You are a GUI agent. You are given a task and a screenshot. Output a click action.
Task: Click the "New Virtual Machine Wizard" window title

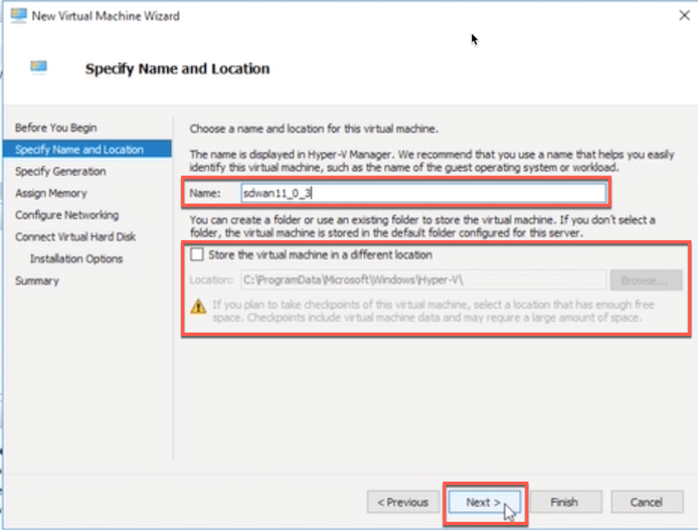[x=106, y=16]
